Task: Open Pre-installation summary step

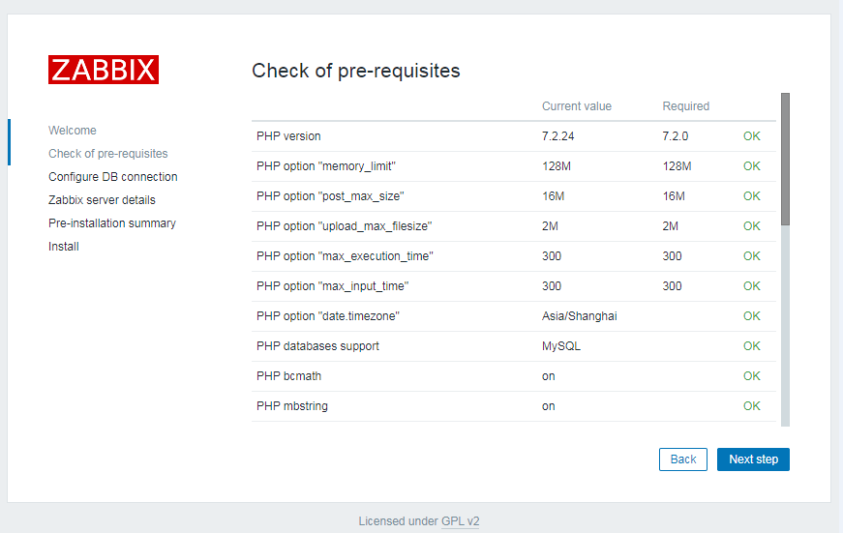Action: pyautogui.click(x=112, y=223)
